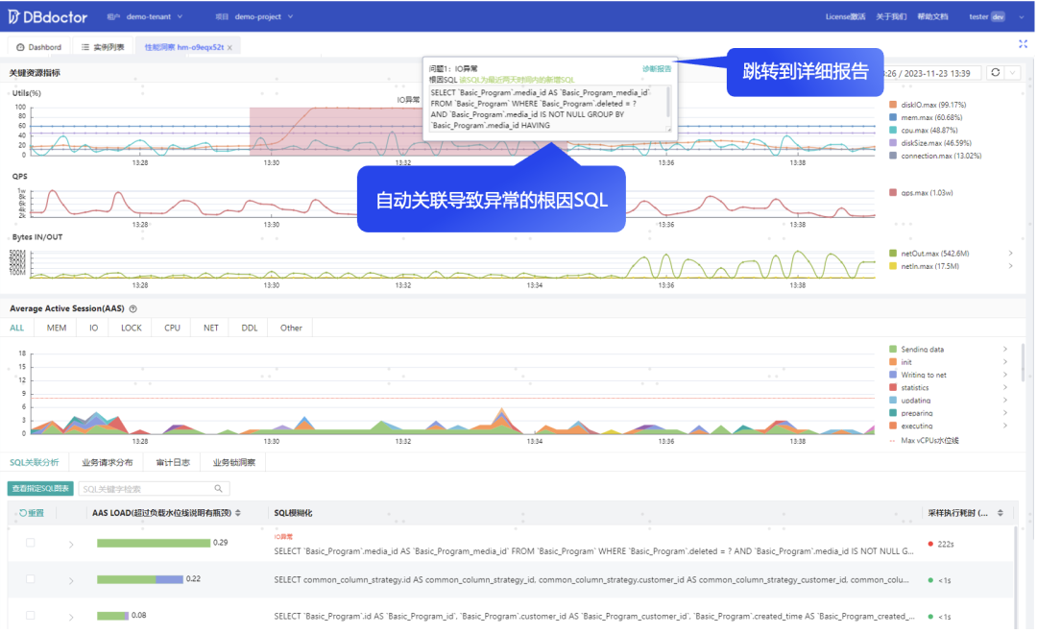Screen dimensions: 1037x634
Task: Expand the Writing to net legend arrow
Action: click(1005, 375)
